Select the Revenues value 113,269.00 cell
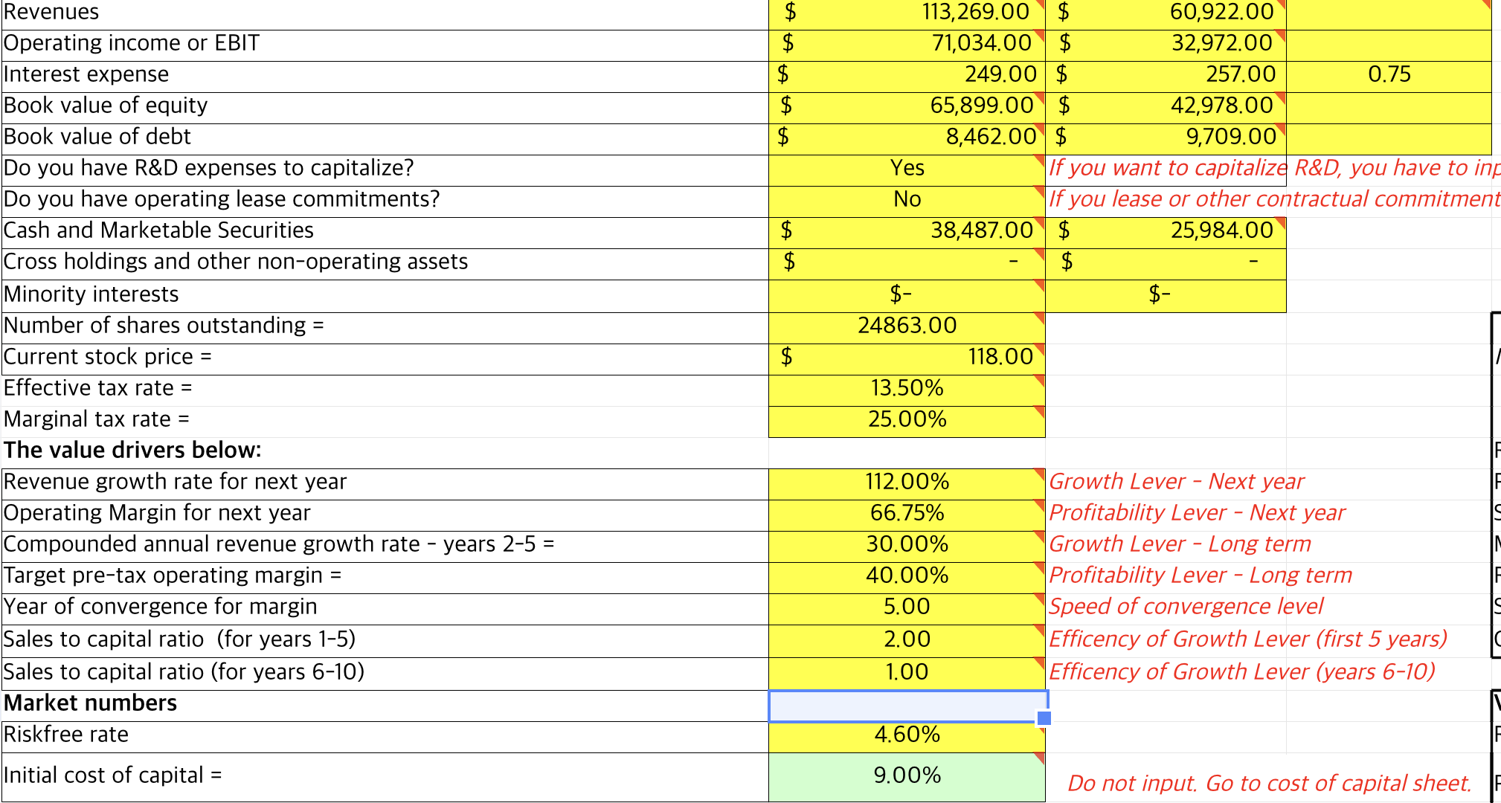The width and height of the screenshot is (1501, 803). point(907,14)
